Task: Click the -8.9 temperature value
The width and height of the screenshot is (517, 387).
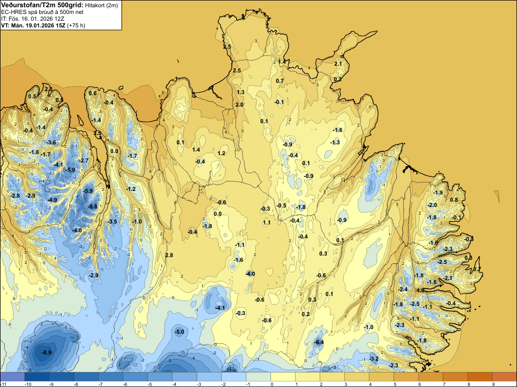Action: [47, 352]
